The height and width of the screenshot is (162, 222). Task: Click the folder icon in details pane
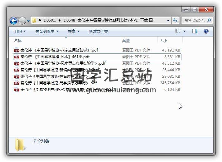coord(20,145)
